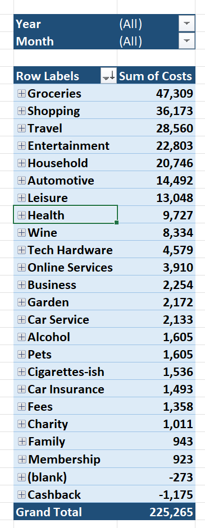Expand the Car Insurance row
The height and width of the screenshot is (528, 205).
click(21, 389)
